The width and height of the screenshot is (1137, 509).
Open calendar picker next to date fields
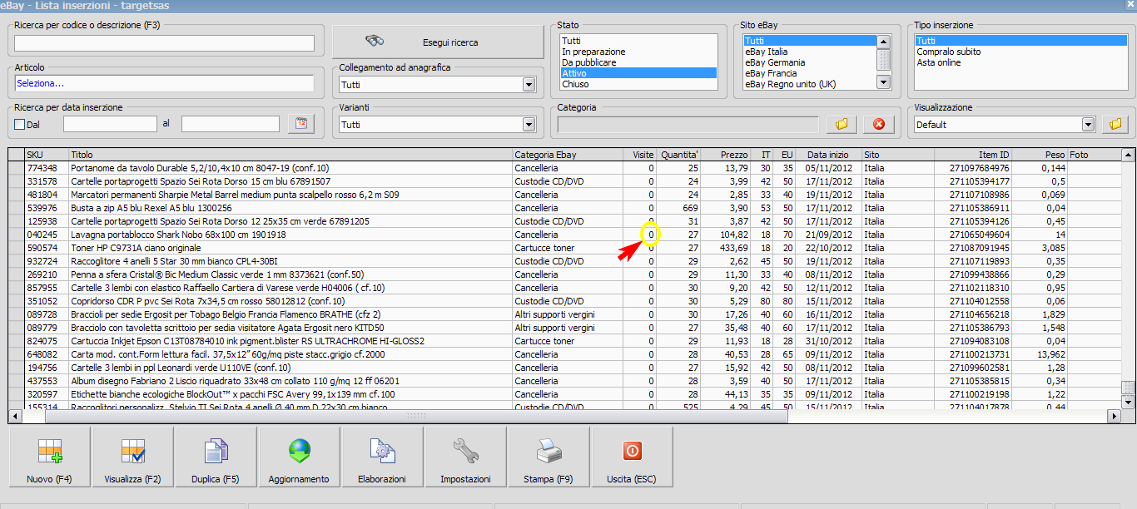coord(301,124)
